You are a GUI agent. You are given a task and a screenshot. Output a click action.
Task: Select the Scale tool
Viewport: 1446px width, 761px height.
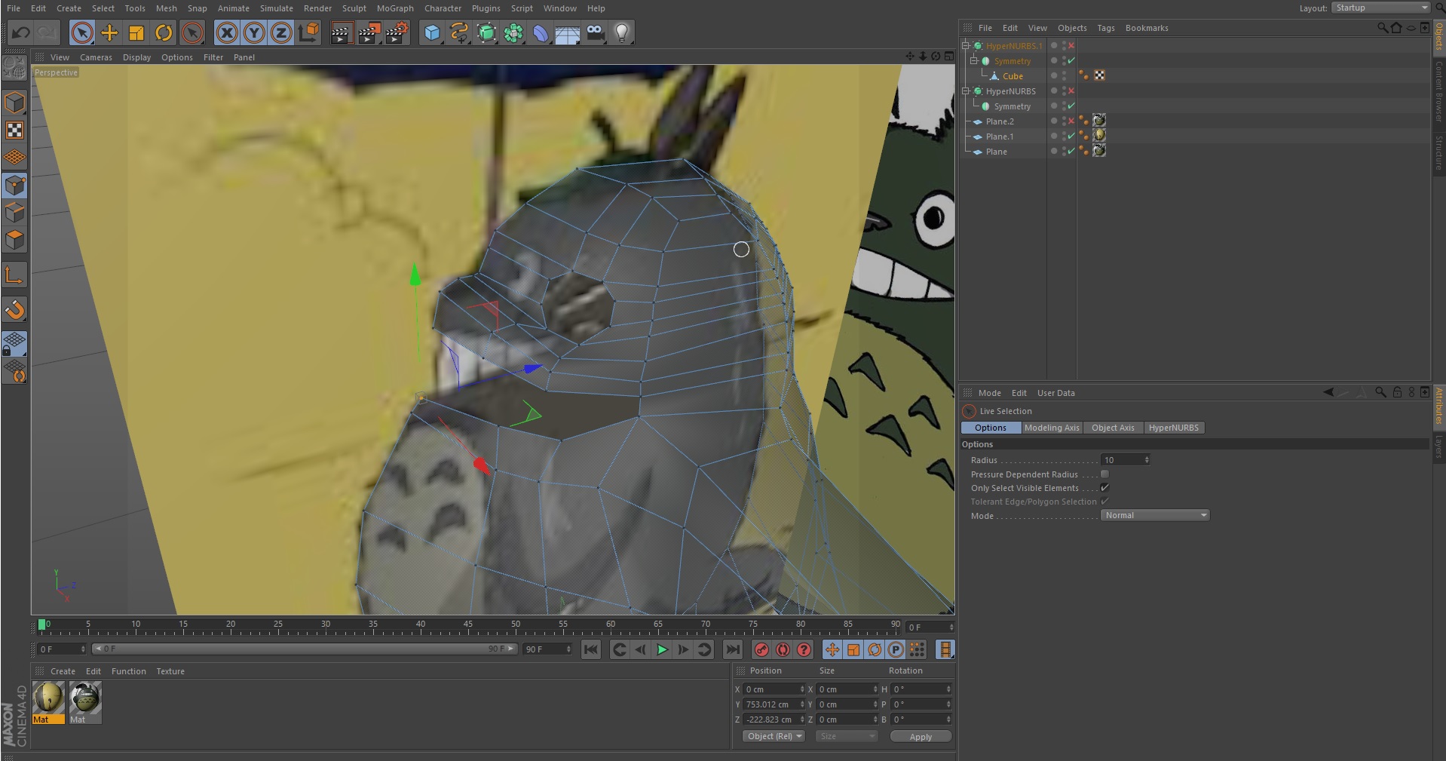[136, 32]
